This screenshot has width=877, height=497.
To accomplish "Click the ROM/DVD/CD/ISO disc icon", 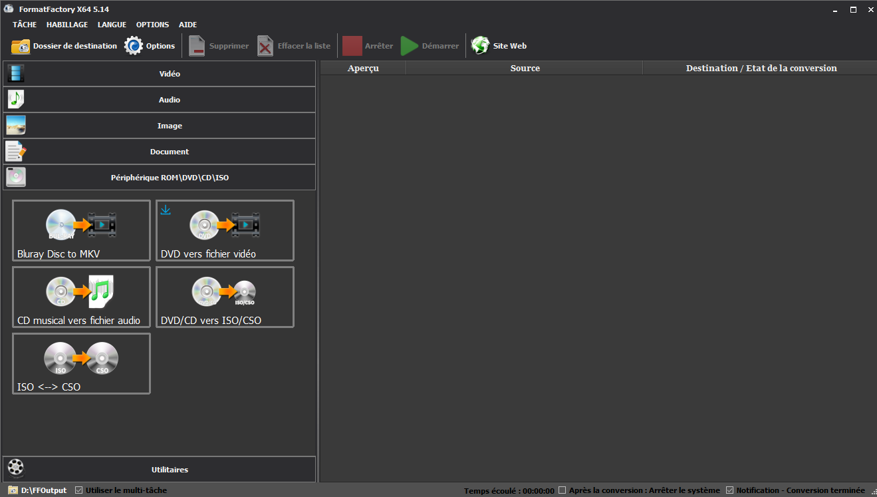I will [16, 178].
